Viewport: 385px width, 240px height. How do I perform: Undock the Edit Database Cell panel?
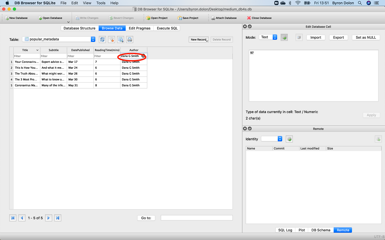[x=250, y=26]
